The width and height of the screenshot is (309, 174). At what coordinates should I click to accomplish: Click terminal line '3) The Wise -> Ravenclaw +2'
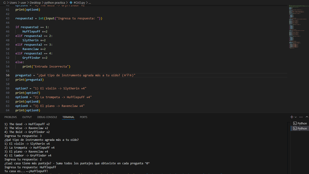(26, 128)
